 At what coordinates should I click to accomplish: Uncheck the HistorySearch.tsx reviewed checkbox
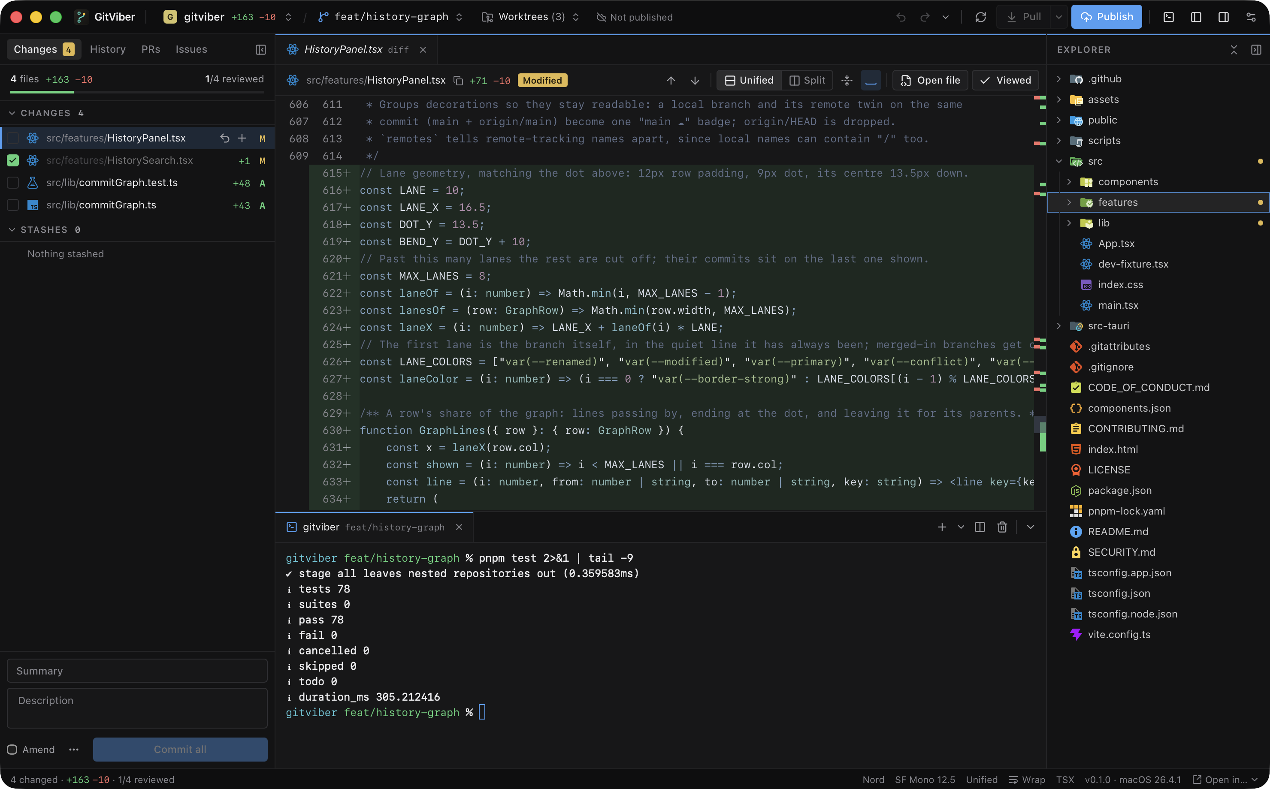coord(13,161)
